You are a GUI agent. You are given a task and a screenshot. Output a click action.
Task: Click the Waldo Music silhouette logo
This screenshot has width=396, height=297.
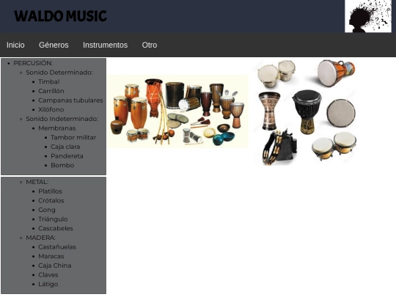368,16
